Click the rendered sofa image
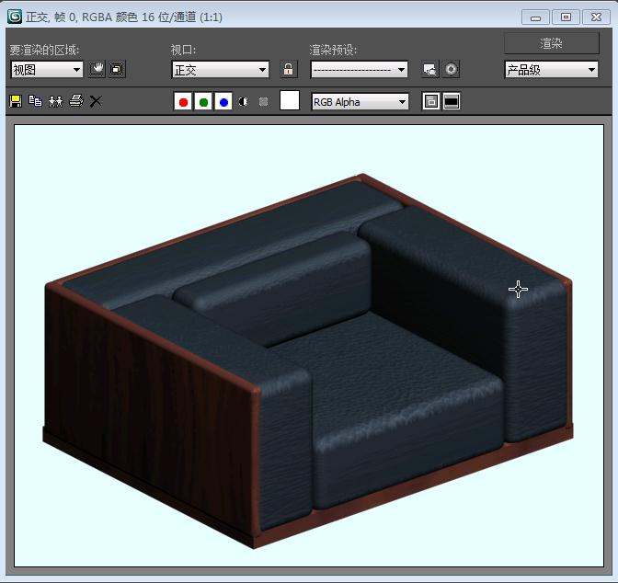This screenshot has width=618, height=583. pyautogui.click(x=309, y=360)
